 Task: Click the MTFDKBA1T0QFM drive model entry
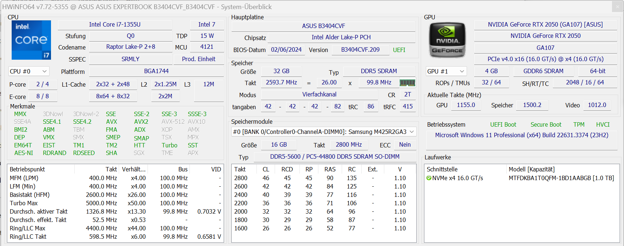[561, 178]
